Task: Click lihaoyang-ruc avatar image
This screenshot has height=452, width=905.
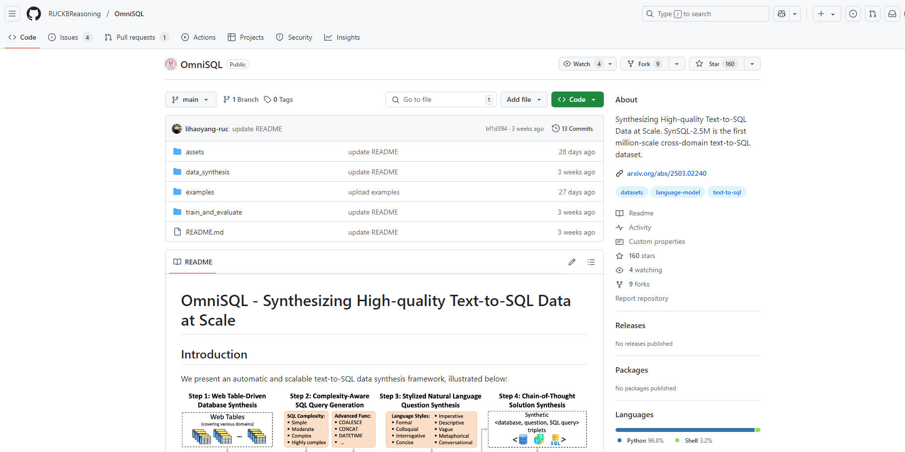Action: point(177,129)
